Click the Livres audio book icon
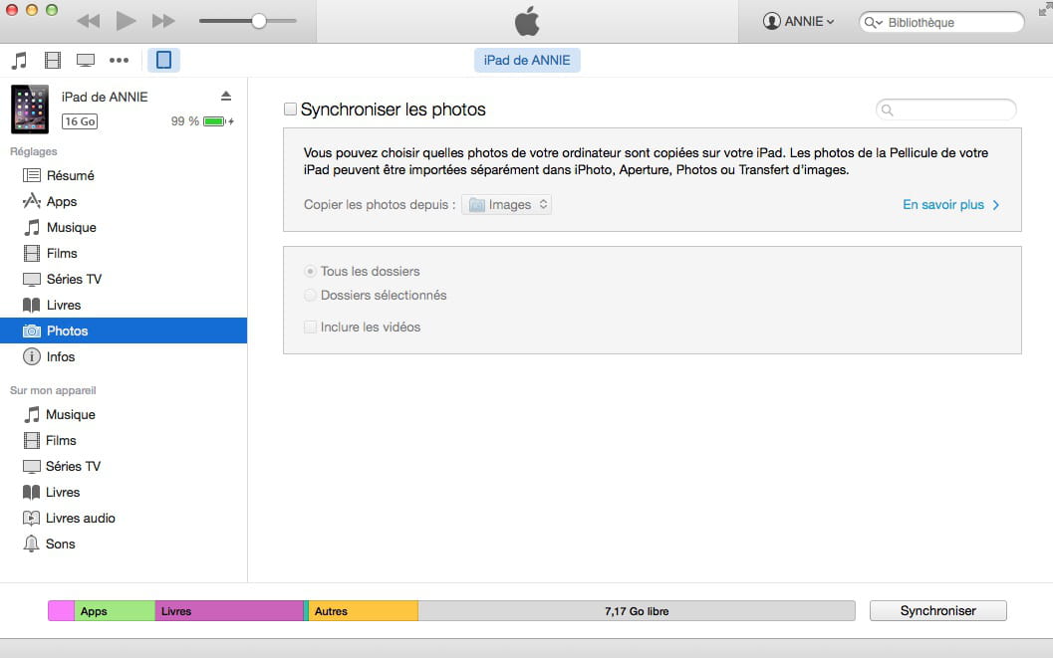This screenshot has width=1053, height=658. click(x=31, y=519)
